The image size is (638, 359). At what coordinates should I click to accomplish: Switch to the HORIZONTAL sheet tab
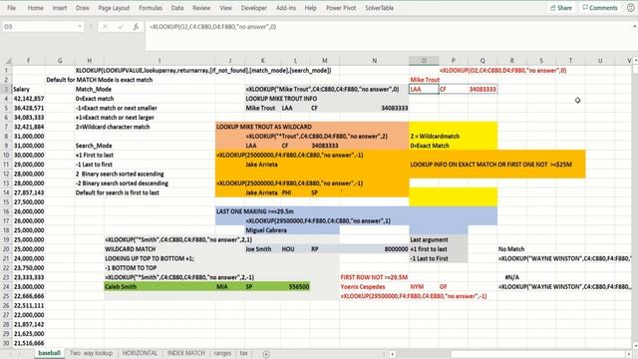[140, 353]
